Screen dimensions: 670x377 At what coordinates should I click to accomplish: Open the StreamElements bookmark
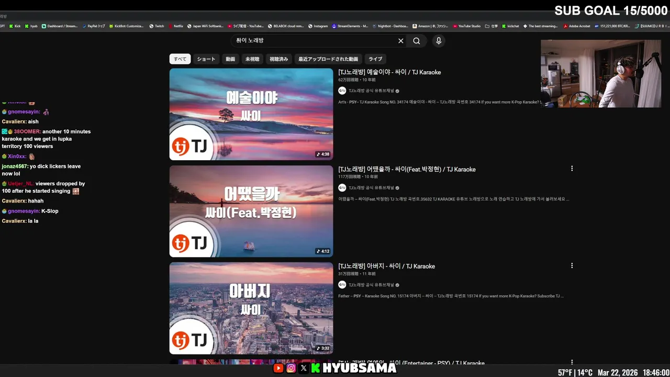click(350, 26)
